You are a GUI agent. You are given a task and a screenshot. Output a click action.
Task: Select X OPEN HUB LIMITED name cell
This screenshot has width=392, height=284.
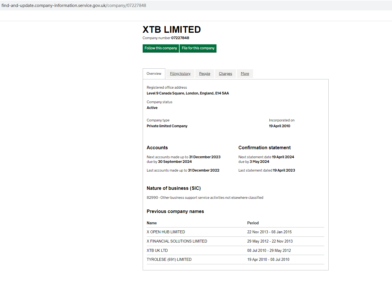click(x=166, y=232)
